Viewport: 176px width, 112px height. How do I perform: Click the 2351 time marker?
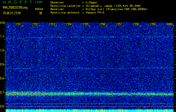coord(18,24)
